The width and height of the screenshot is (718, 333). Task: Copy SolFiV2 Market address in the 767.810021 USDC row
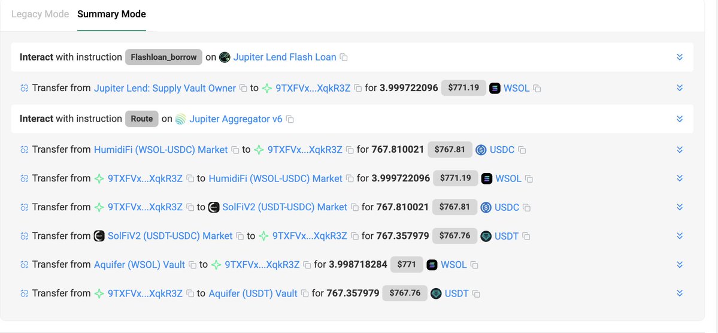point(355,207)
